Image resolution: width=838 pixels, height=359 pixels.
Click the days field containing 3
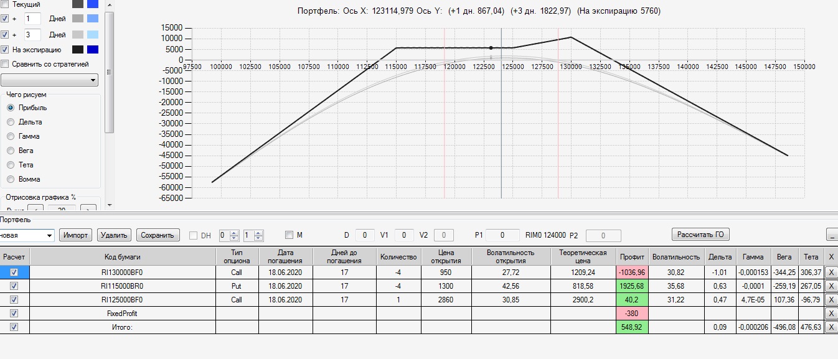click(x=32, y=35)
